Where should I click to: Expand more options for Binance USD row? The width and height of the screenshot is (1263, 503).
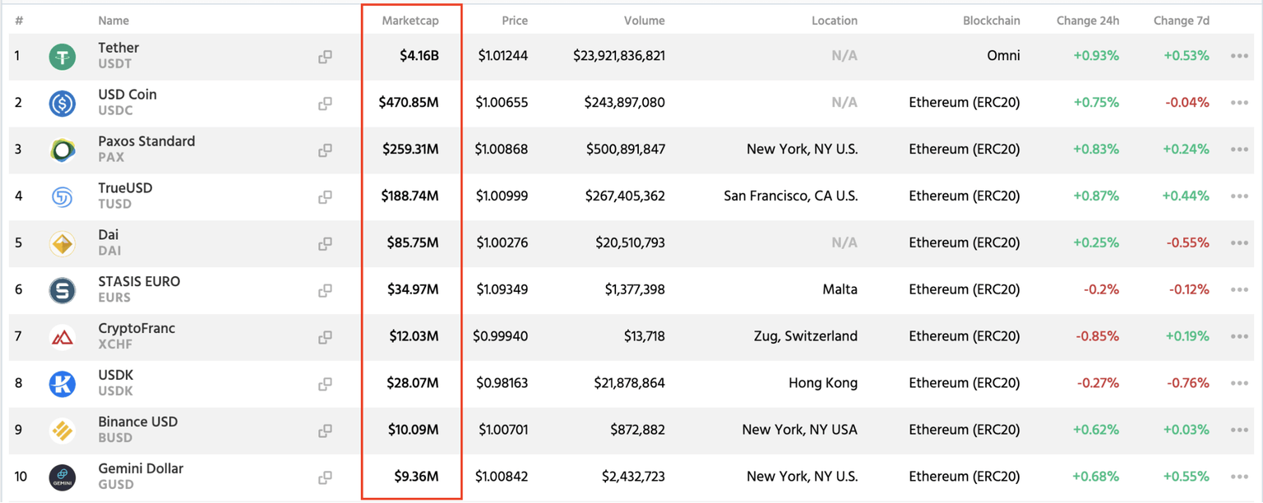pyautogui.click(x=1239, y=430)
